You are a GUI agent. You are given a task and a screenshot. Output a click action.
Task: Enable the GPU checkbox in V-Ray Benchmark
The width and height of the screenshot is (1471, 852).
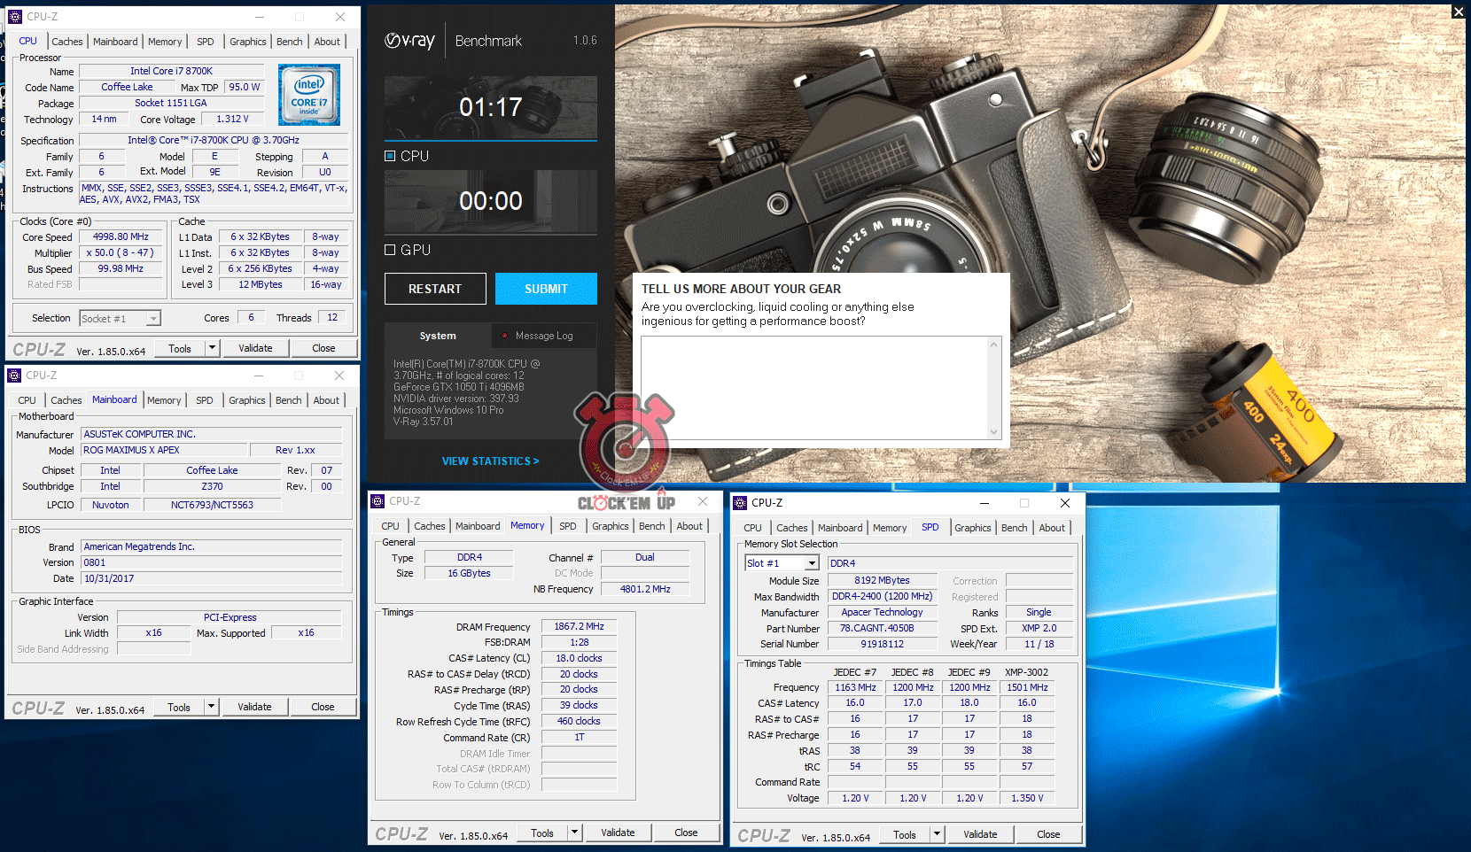point(390,251)
